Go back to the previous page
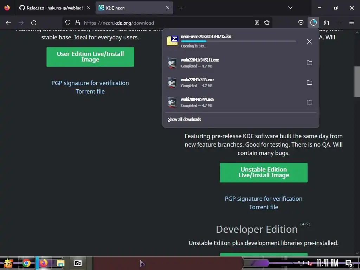Screen dimensions: 360x270 click(8, 23)
